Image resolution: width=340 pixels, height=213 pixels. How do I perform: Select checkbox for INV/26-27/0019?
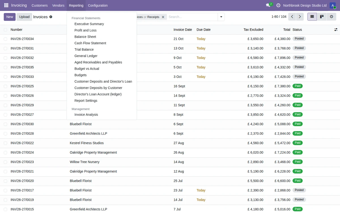click(x=5, y=200)
